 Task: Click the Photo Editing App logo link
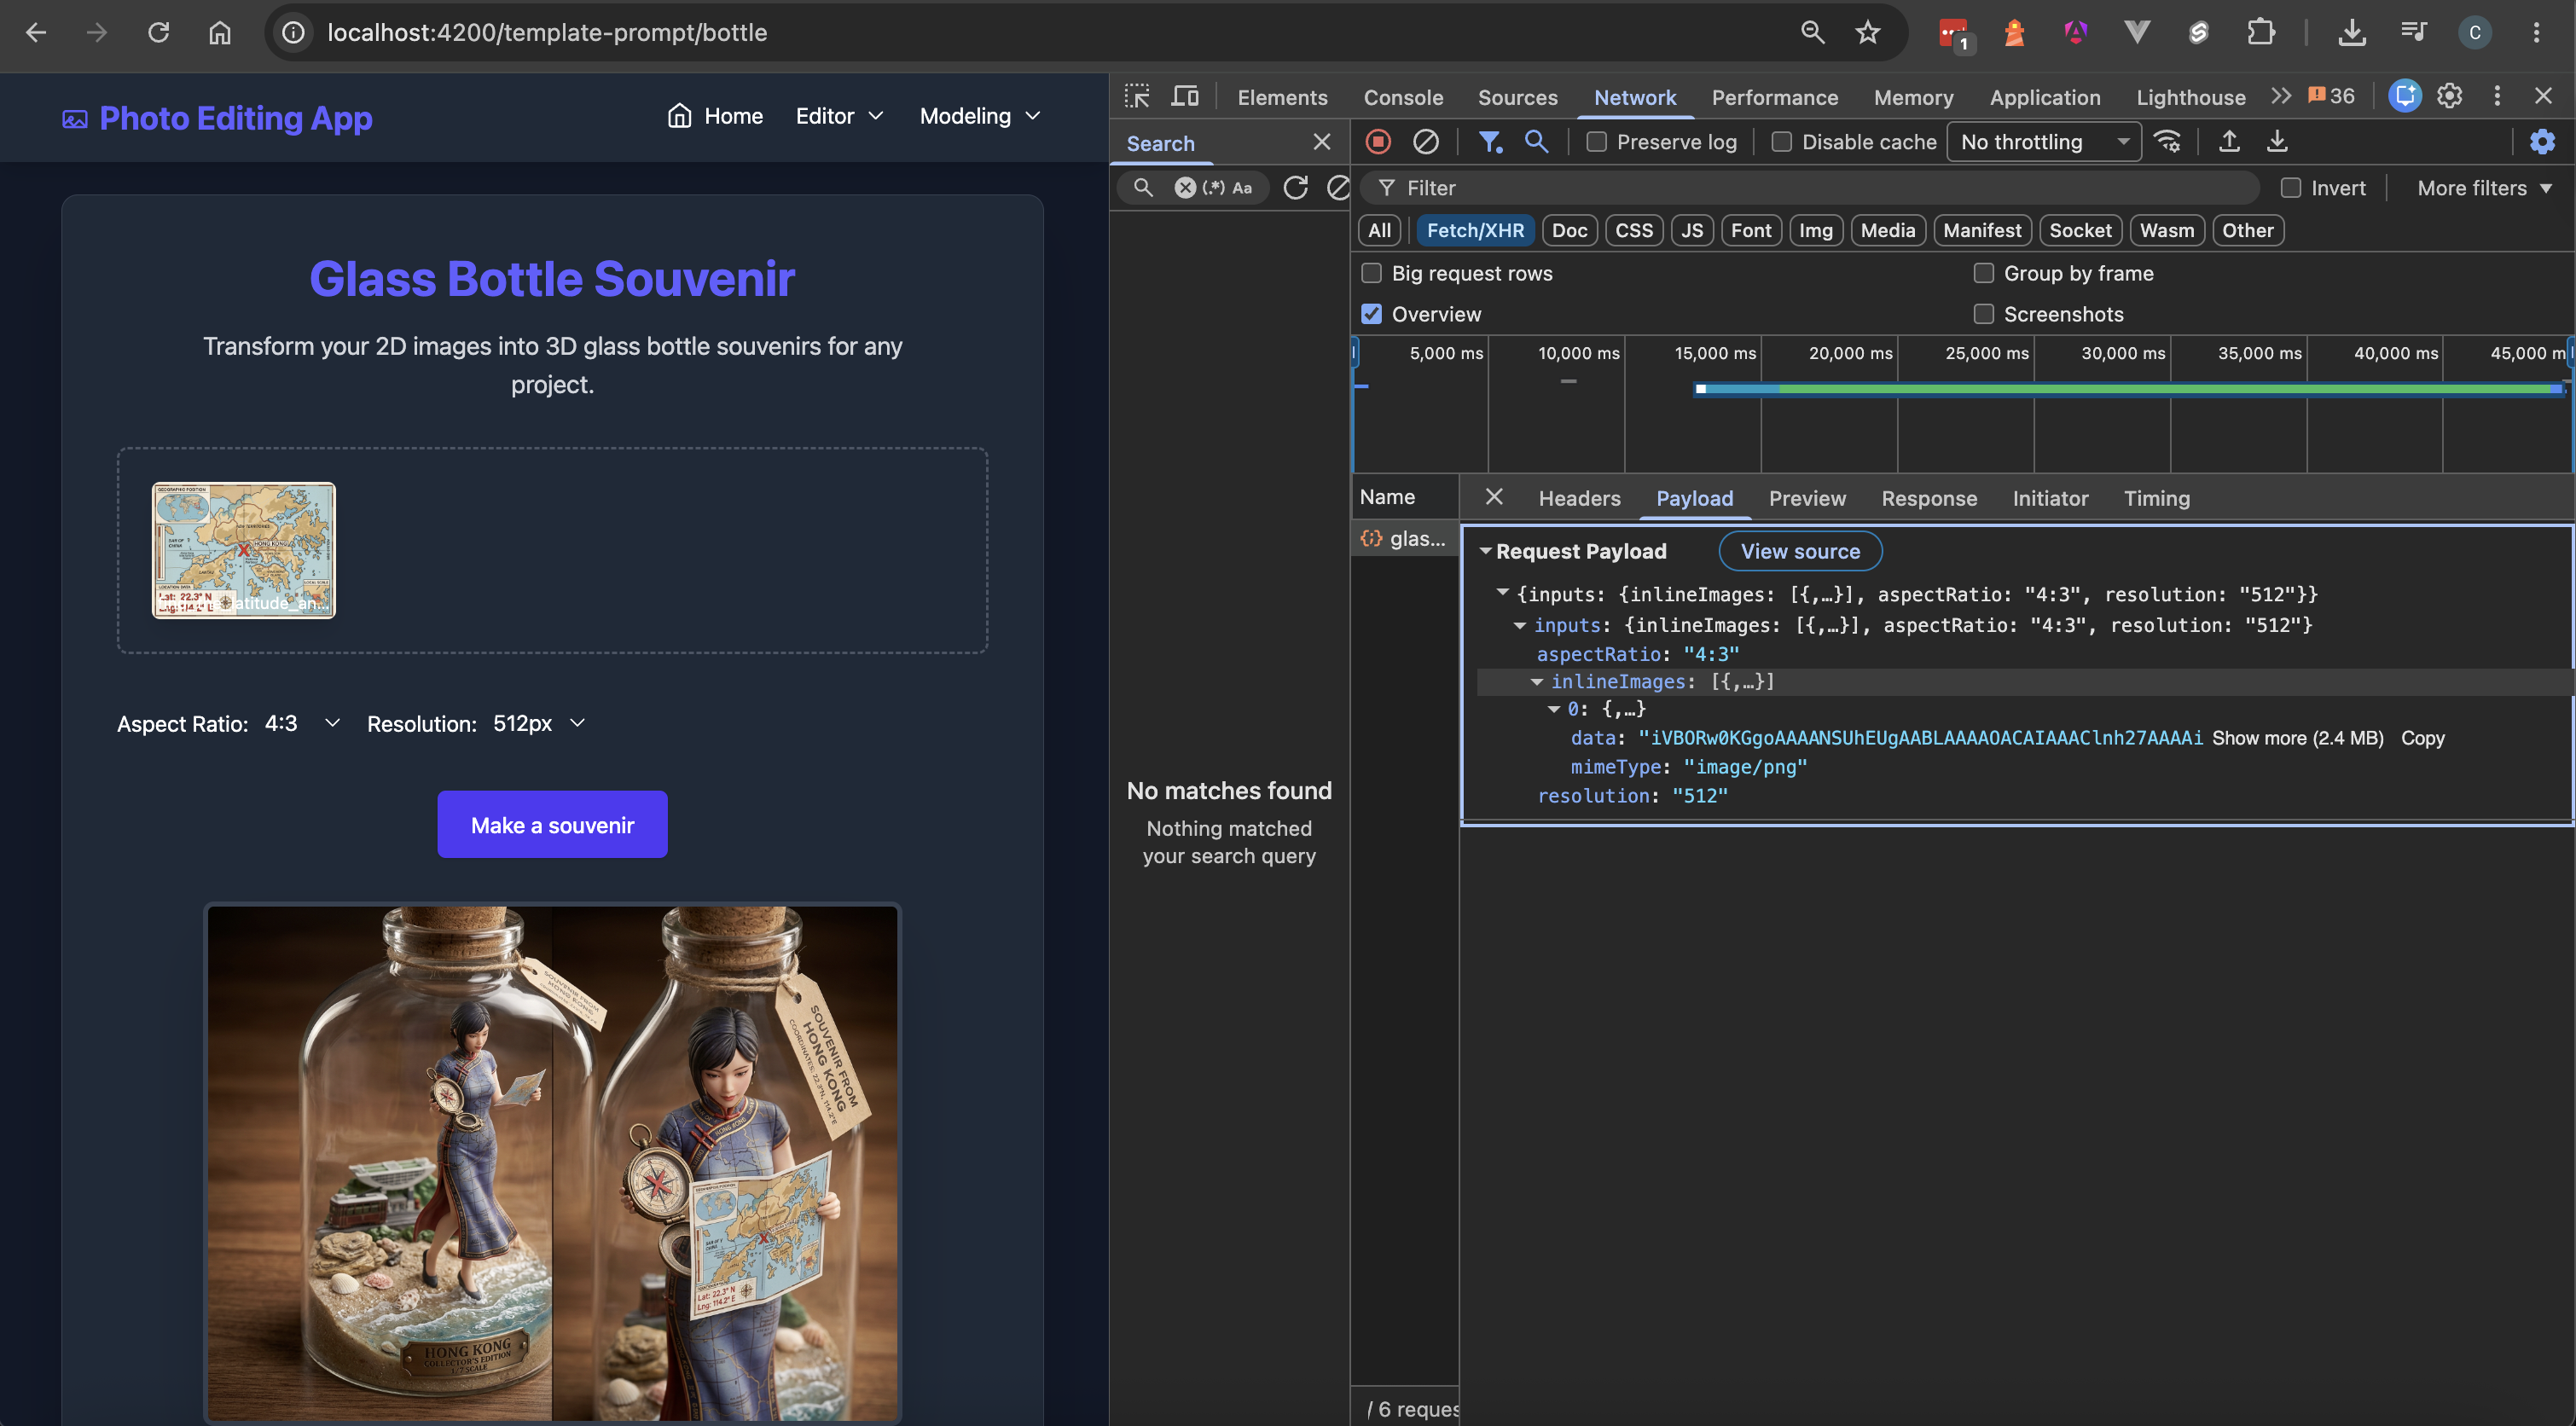coord(217,118)
